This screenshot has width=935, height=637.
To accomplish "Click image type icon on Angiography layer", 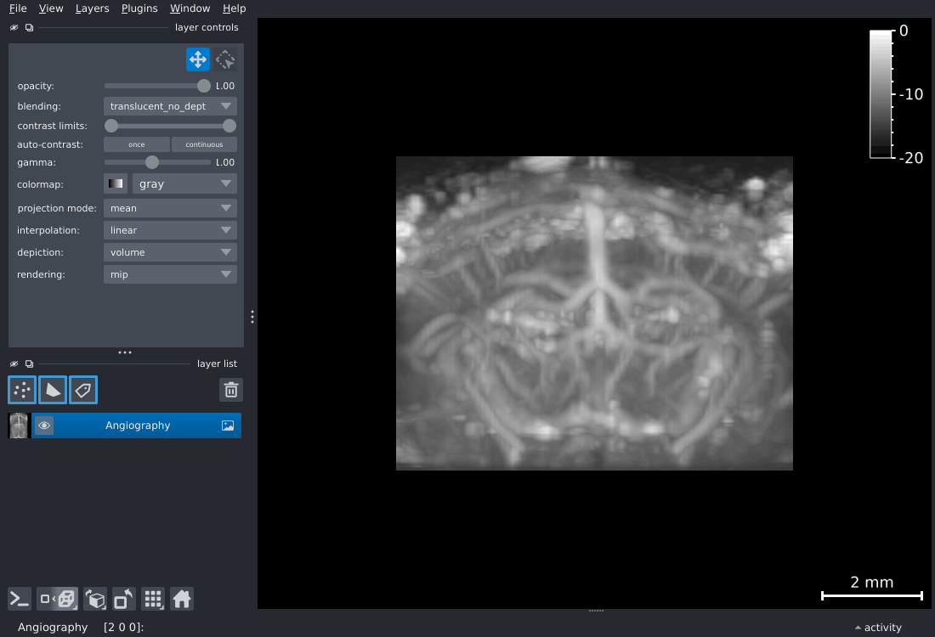I will pyautogui.click(x=228, y=426).
